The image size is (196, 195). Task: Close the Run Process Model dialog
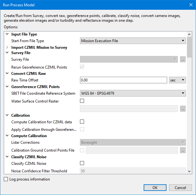pyautogui.click(x=191, y=5)
